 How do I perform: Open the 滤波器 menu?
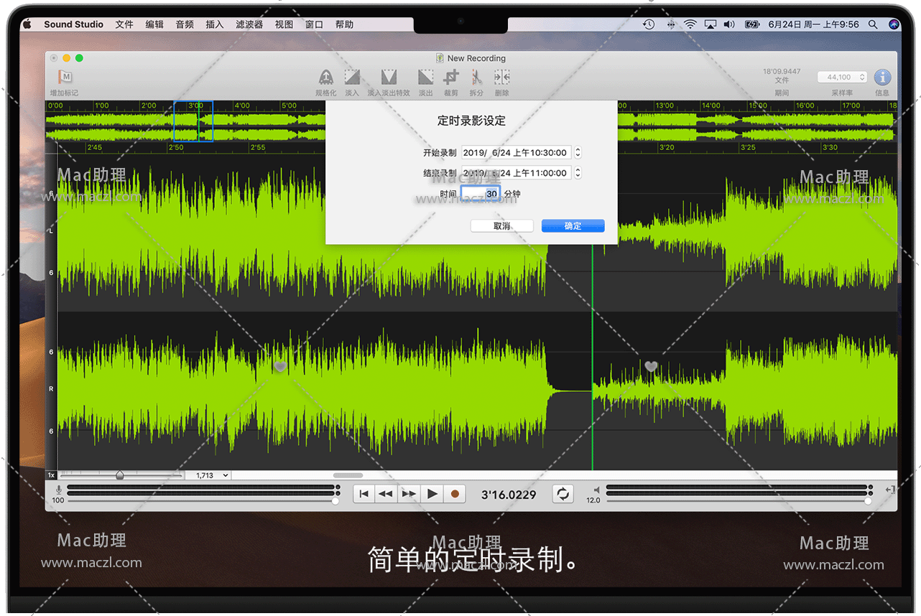click(x=249, y=24)
